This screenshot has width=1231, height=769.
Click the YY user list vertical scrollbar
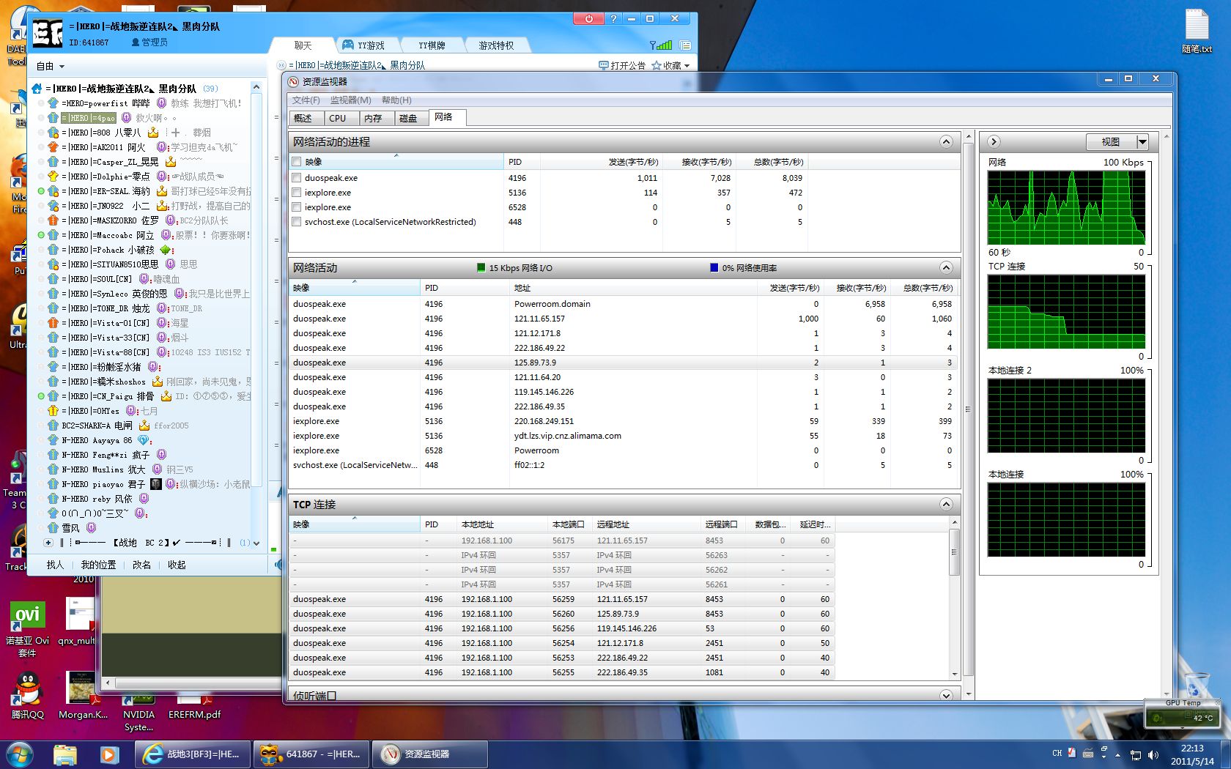pos(256,315)
